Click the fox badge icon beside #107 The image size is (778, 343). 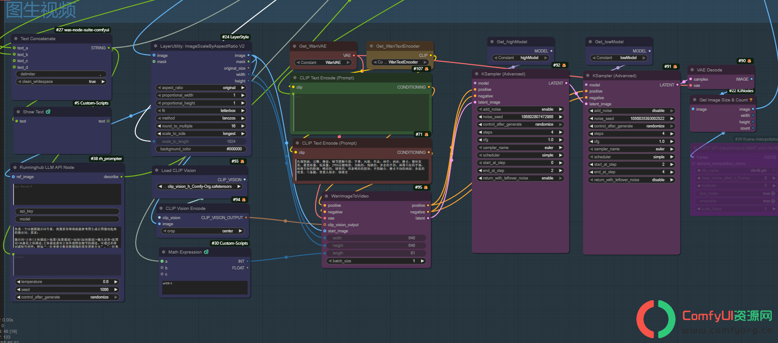[426, 69]
